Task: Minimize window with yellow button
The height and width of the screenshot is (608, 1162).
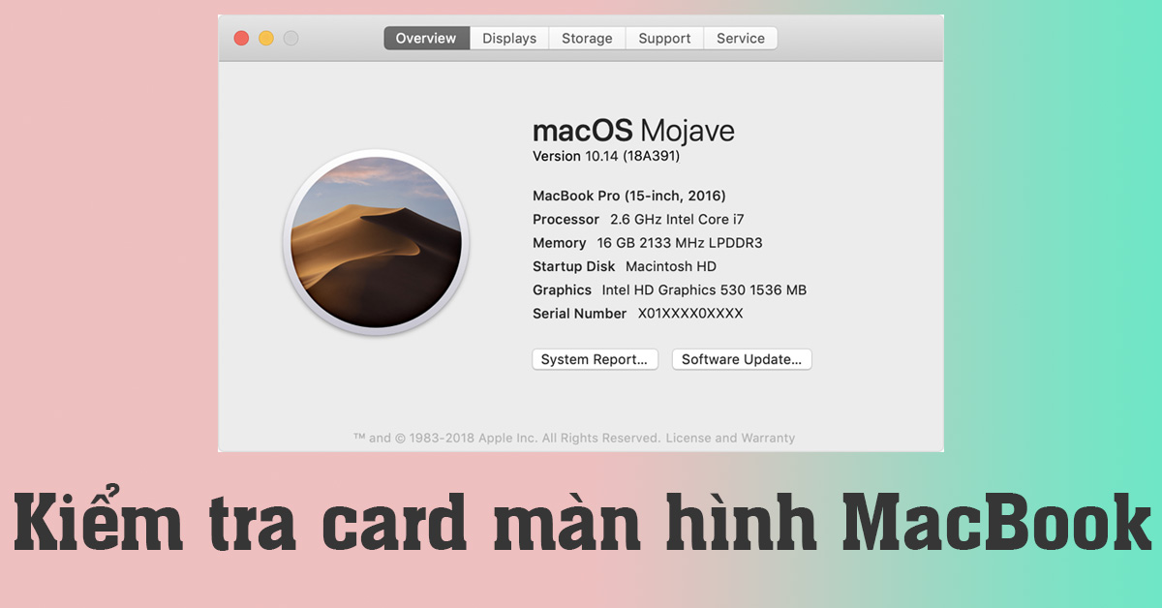Action: point(265,39)
